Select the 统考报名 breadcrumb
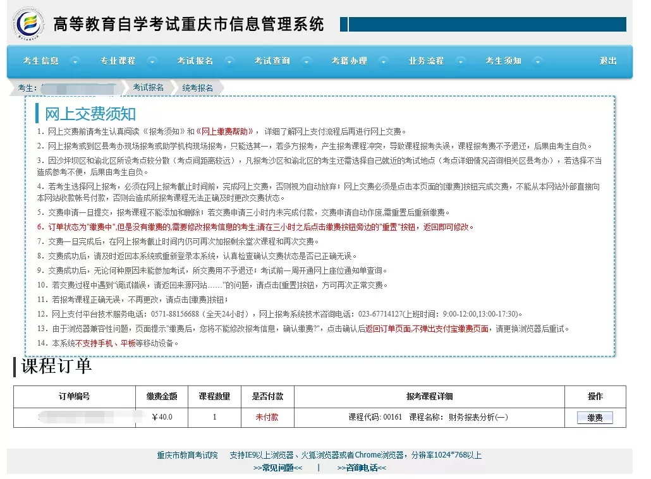Viewport: 651px width, 479px height. pos(198,88)
